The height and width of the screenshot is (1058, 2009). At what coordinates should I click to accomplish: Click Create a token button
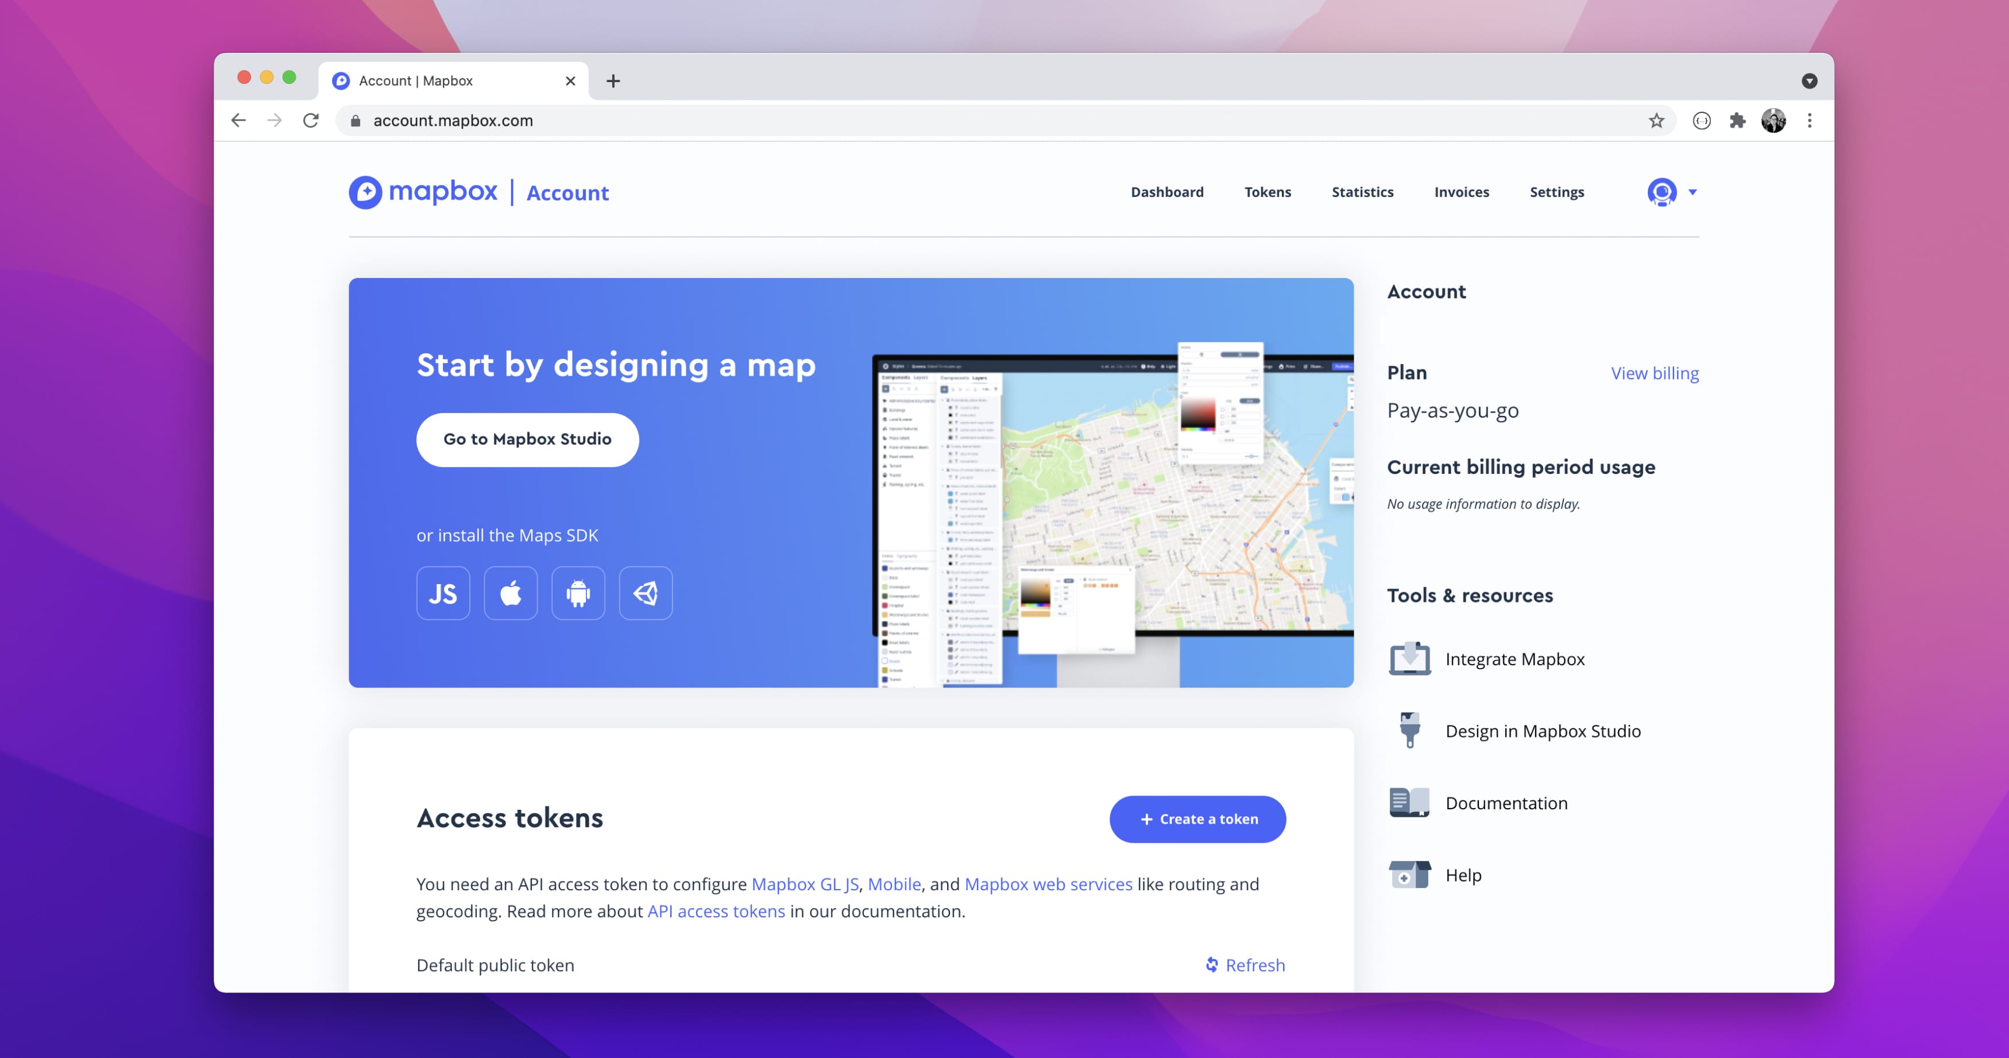(x=1197, y=818)
